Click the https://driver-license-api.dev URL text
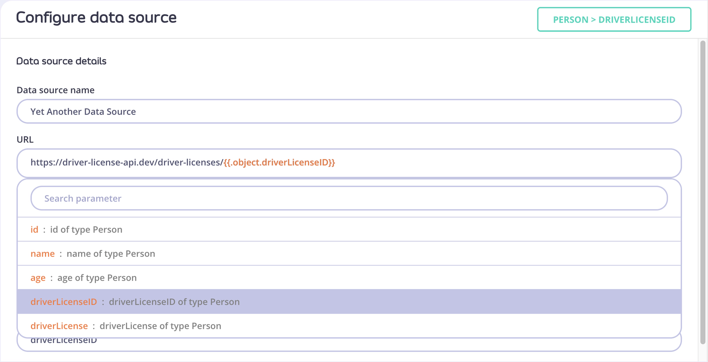 [126, 163]
